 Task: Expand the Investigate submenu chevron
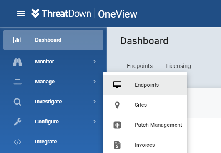[x=95, y=102]
